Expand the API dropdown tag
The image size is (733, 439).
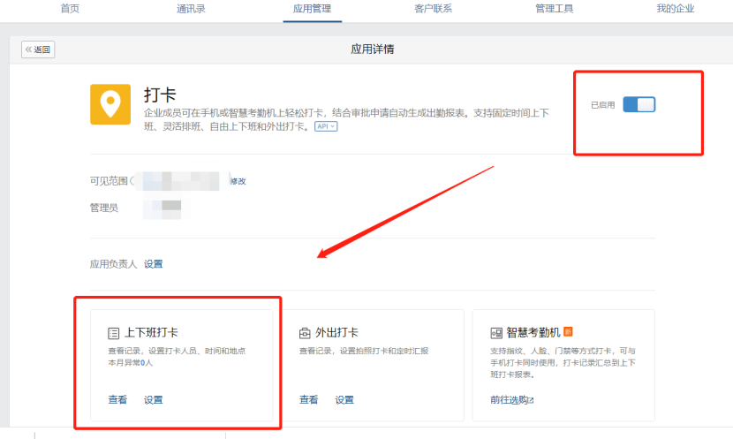(326, 127)
